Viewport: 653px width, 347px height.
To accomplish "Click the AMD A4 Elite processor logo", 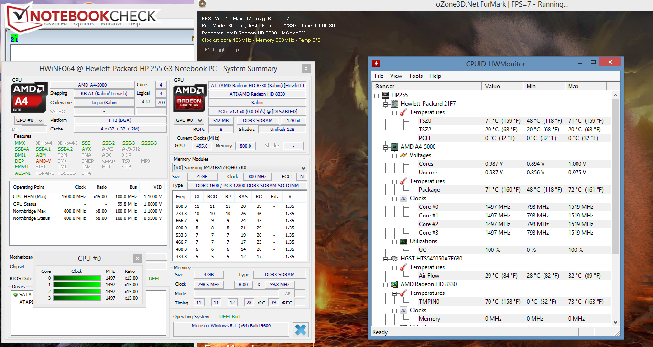I will (29, 98).
